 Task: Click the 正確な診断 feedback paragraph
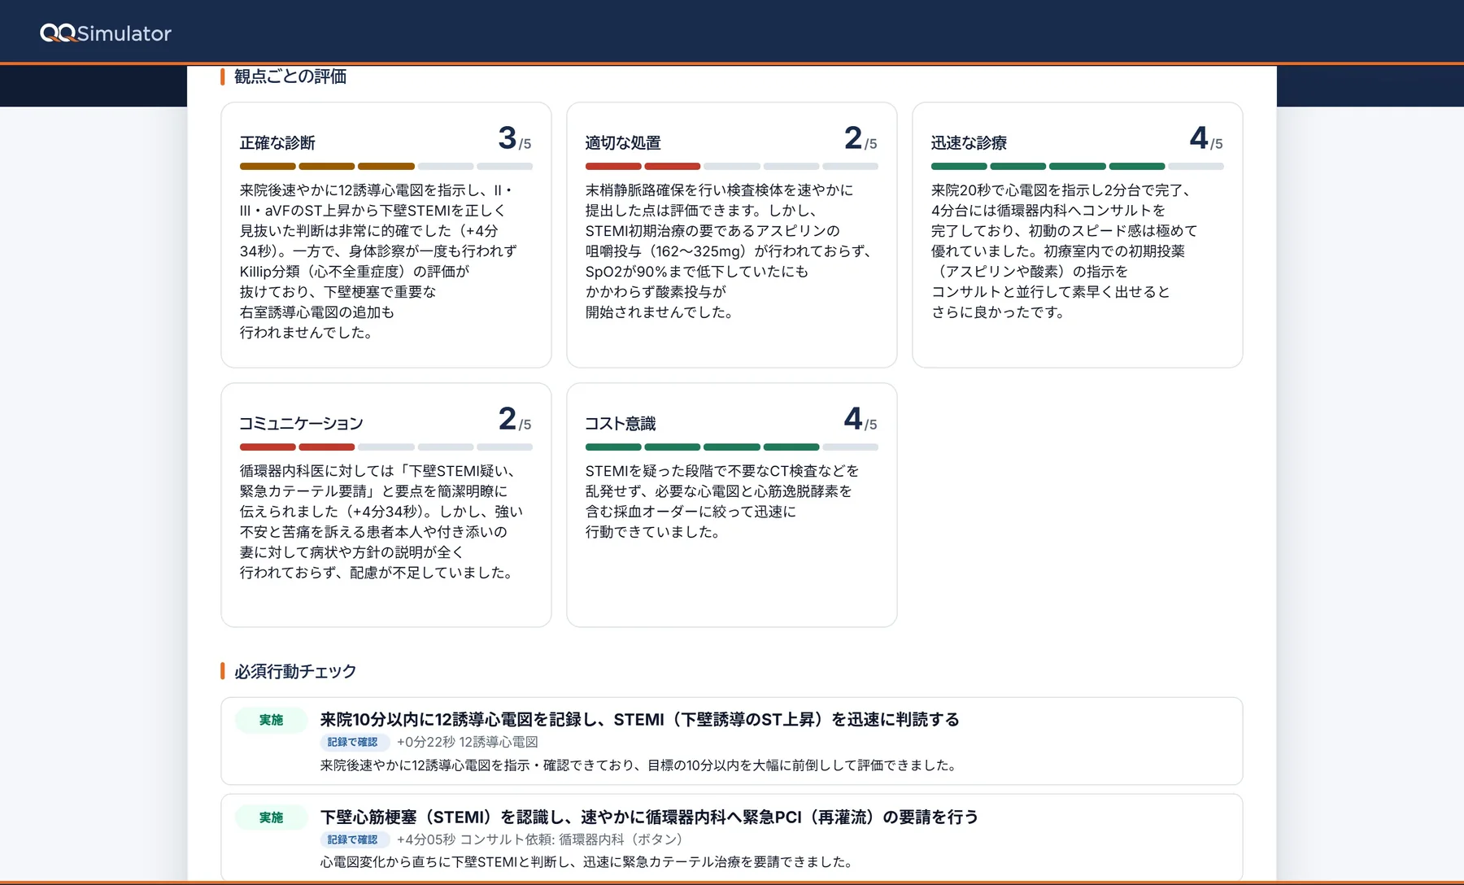click(x=378, y=261)
